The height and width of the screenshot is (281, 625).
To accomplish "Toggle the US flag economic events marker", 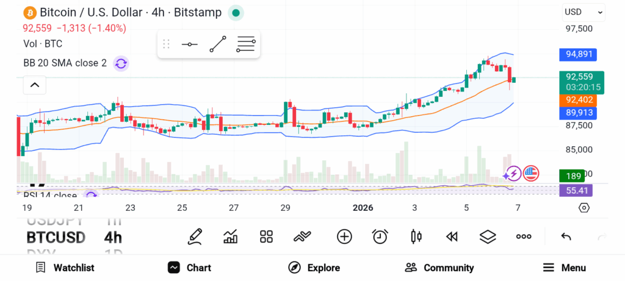I will [x=531, y=174].
